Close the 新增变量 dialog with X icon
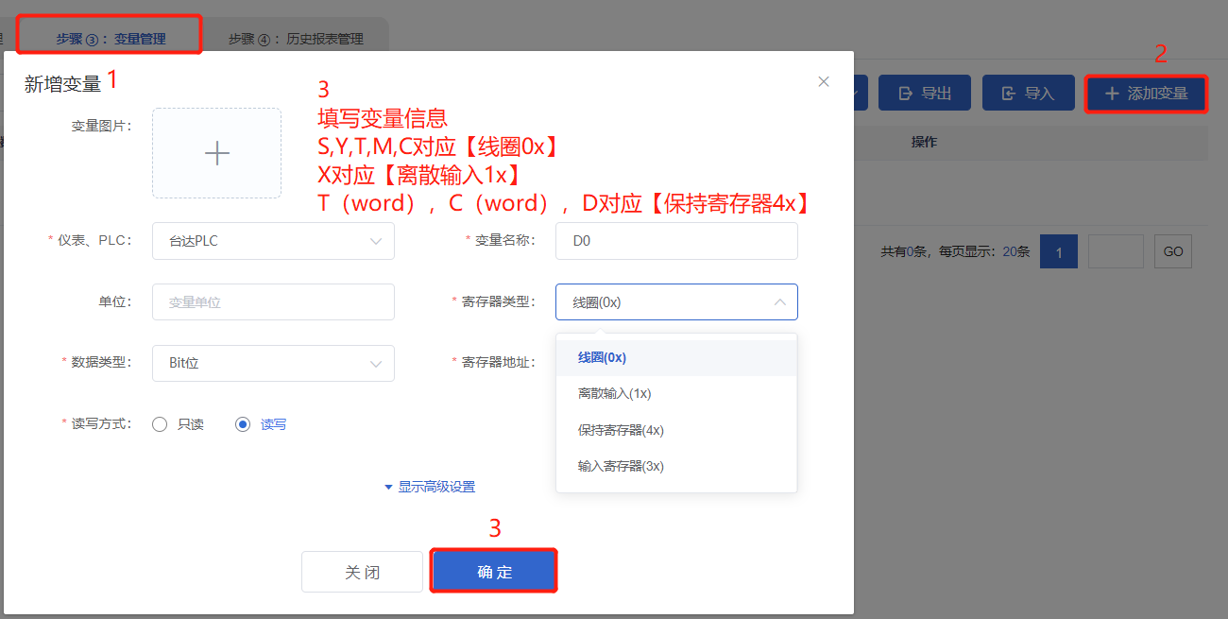This screenshot has height=619, width=1228. coord(824,82)
